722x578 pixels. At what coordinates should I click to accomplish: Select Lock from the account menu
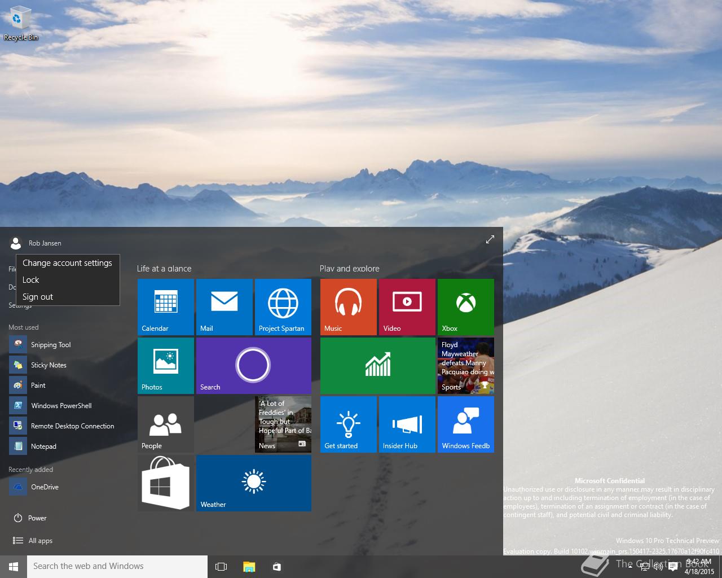tap(31, 280)
